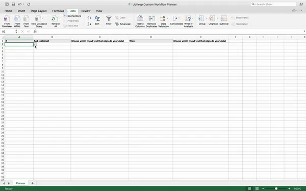Open the Page Layout tab
This screenshot has width=306, height=191.
click(39, 11)
